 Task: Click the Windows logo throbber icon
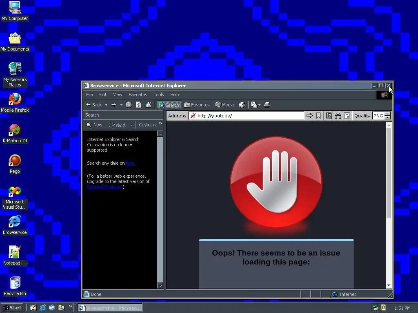point(384,95)
